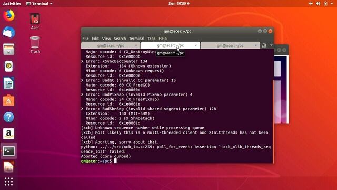
Task: Open Firefox from the dock
Action: click(8, 16)
